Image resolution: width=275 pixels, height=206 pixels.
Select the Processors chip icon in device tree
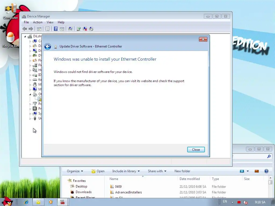click(x=35, y=109)
